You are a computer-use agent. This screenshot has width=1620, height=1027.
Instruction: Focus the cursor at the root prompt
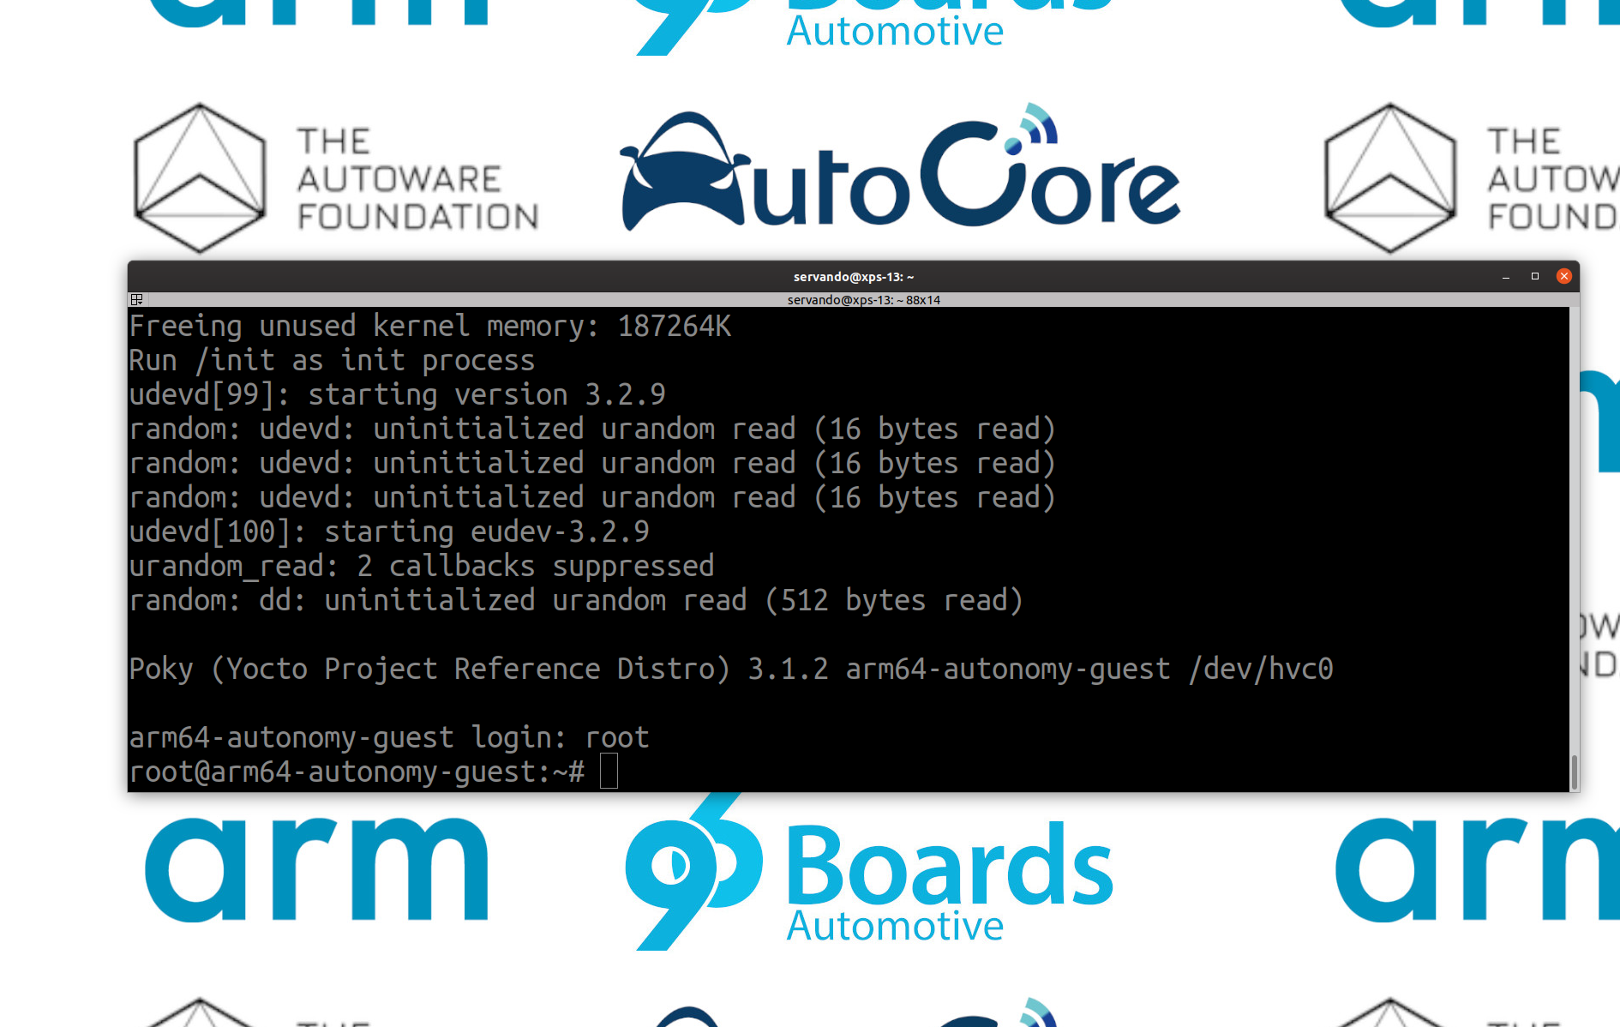(x=609, y=772)
